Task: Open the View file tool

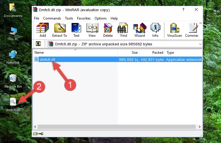Action: pyautogui.click(x=92, y=30)
